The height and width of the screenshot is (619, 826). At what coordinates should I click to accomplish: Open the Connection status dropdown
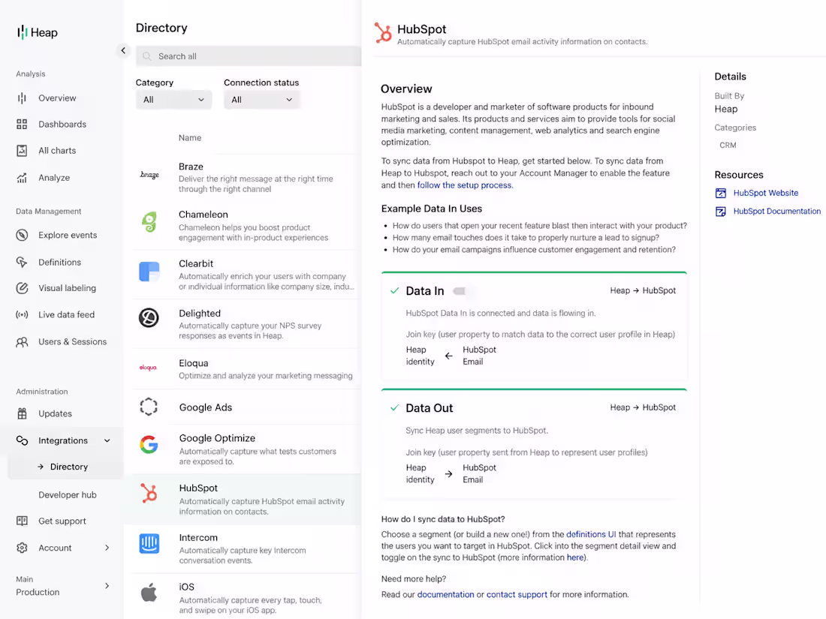pos(262,100)
